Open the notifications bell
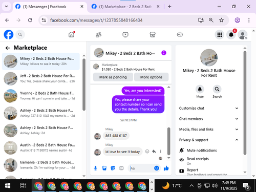The width and height of the screenshot is (256, 192). [x=231, y=35]
